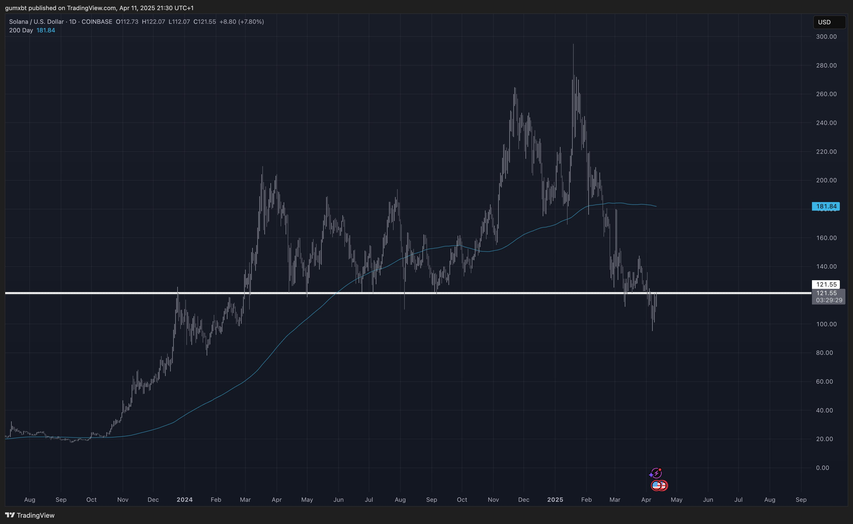The width and height of the screenshot is (853, 524).
Task: Click the 260.00 price scale label
Action: click(826, 94)
